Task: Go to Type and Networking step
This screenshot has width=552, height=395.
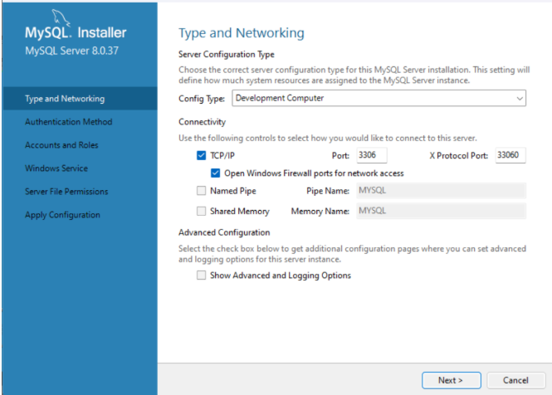Action: [80, 99]
